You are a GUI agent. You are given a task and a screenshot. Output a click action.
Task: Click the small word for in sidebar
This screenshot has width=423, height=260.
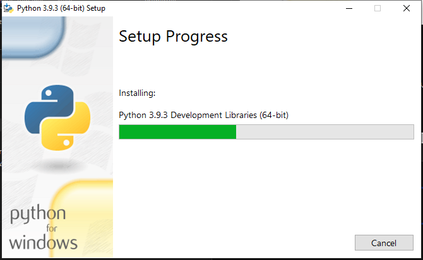[52, 228]
